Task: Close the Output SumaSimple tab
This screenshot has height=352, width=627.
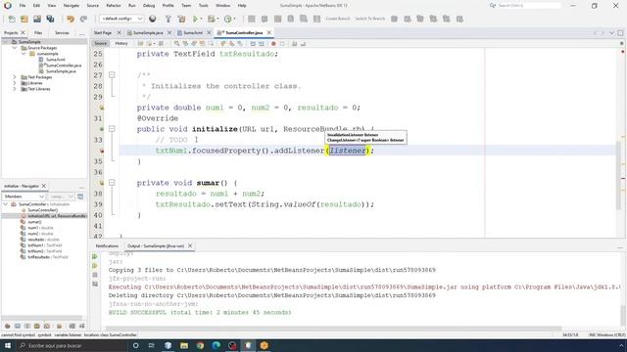Action: pyautogui.click(x=190, y=245)
